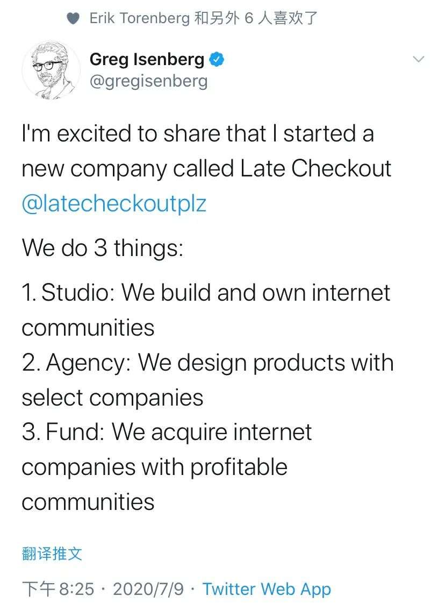Click the 下午8:25 timestamp
Image resolution: width=445 pixels, height=610 pixels.
(x=58, y=590)
